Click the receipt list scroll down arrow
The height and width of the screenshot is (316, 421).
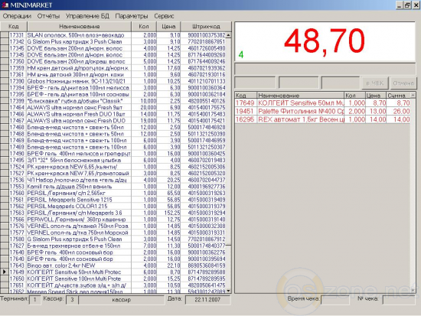(x=413, y=290)
